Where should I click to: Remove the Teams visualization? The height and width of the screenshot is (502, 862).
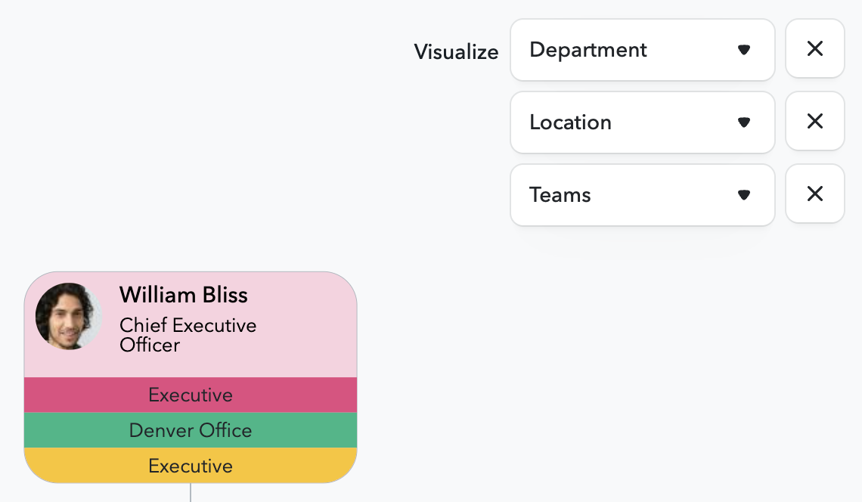tap(815, 194)
